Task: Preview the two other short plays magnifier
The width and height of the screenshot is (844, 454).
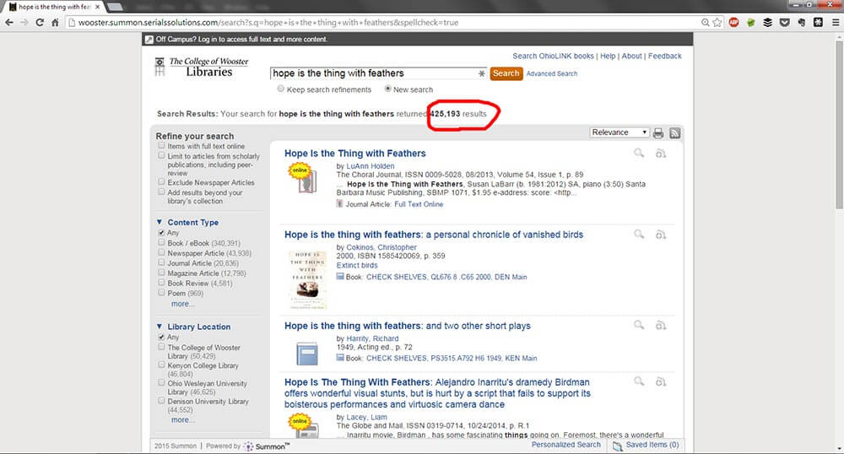Action: pyautogui.click(x=639, y=325)
